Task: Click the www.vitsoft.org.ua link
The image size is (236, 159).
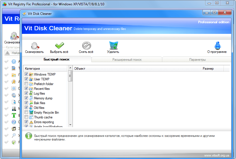Action: pos(217,155)
